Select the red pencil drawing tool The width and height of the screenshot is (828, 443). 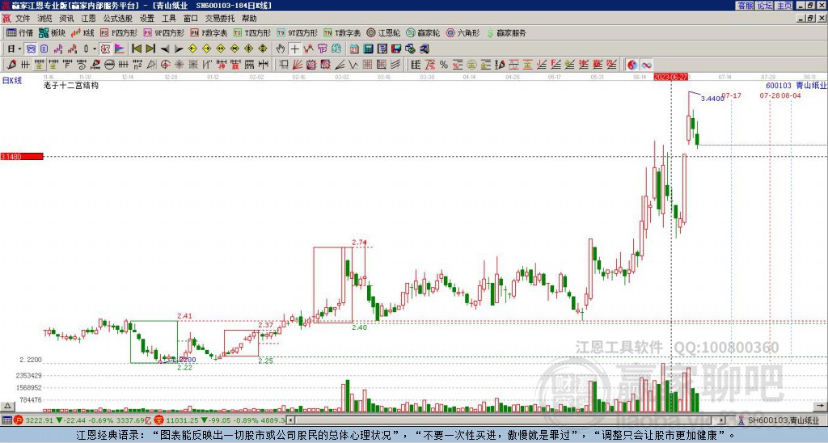11,65
